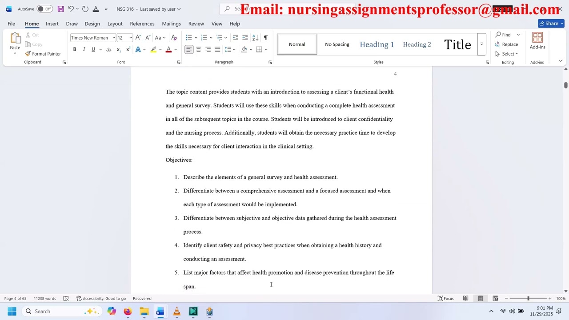This screenshot has height=320, width=569.
Task: Sort the selected text alphabetically
Action: click(x=255, y=38)
